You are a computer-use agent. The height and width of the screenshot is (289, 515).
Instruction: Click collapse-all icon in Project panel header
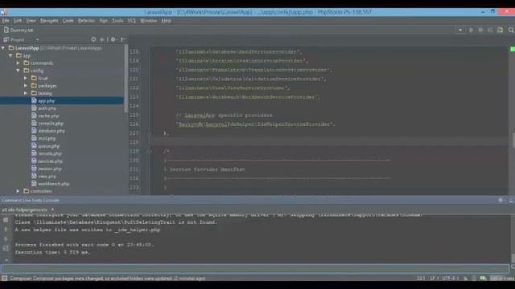[102, 39]
